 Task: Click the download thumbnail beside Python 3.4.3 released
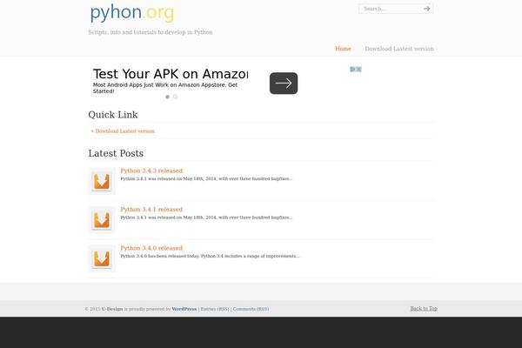[x=102, y=181]
